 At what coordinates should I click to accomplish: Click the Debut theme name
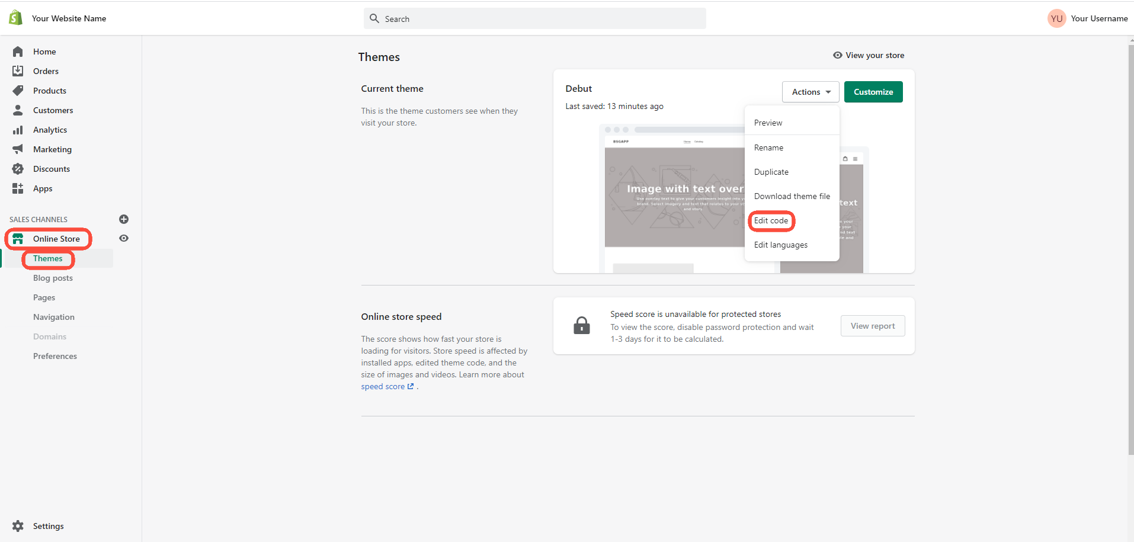578,88
